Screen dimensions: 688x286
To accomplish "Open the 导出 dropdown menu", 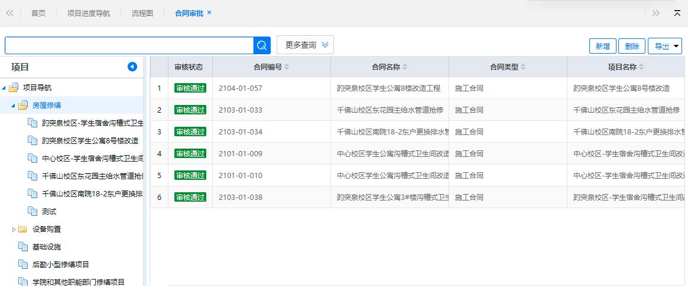I will click(665, 47).
